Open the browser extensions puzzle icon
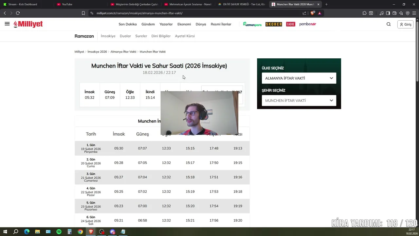The height and width of the screenshot is (236, 419). [x=364, y=13]
